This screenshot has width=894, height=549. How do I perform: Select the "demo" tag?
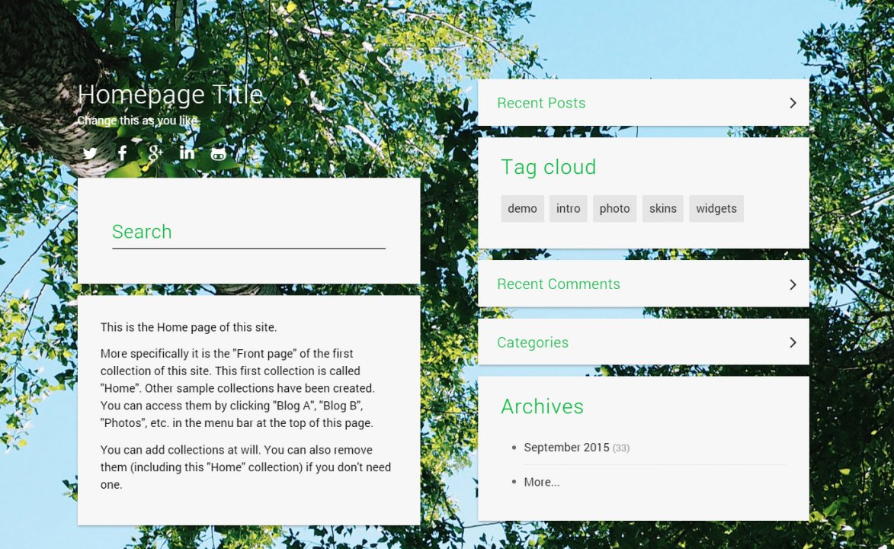tap(522, 208)
